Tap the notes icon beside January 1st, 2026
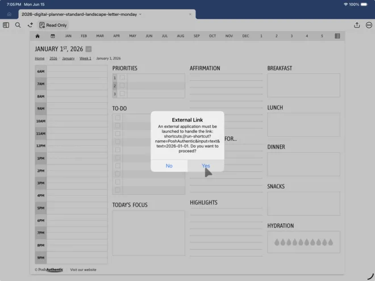 [x=89, y=49]
